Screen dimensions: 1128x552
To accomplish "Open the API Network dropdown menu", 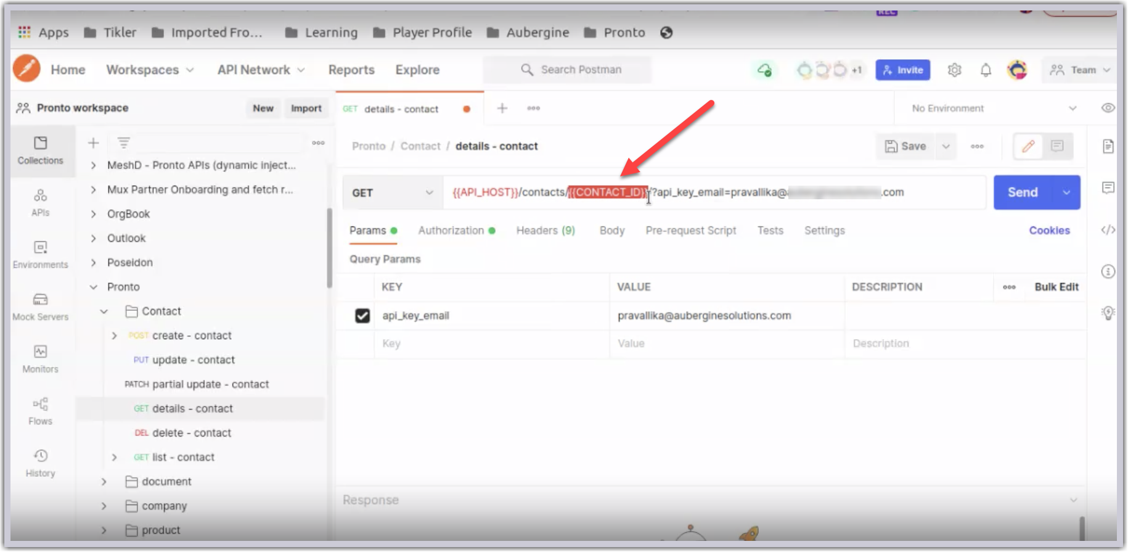I will [261, 70].
